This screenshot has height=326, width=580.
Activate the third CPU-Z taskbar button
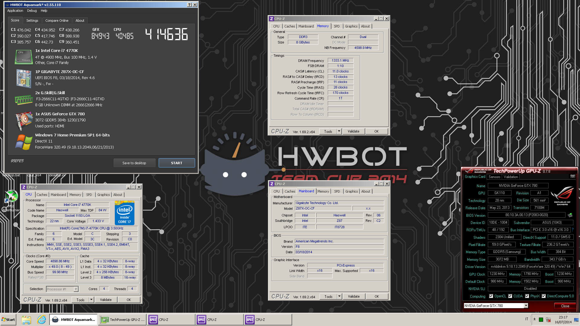(x=268, y=320)
